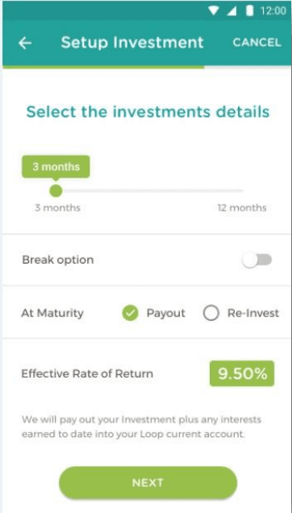This screenshot has height=513, width=292.
Task: Tap the 12:00 clock in status bar
Action: [x=273, y=11]
